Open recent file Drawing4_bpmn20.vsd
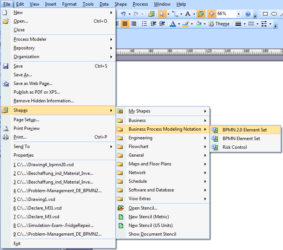The height and width of the screenshot is (250, 283). 58,165
